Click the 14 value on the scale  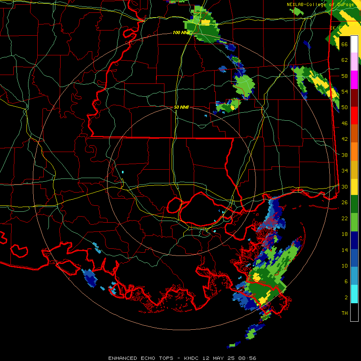pos(345,250)
